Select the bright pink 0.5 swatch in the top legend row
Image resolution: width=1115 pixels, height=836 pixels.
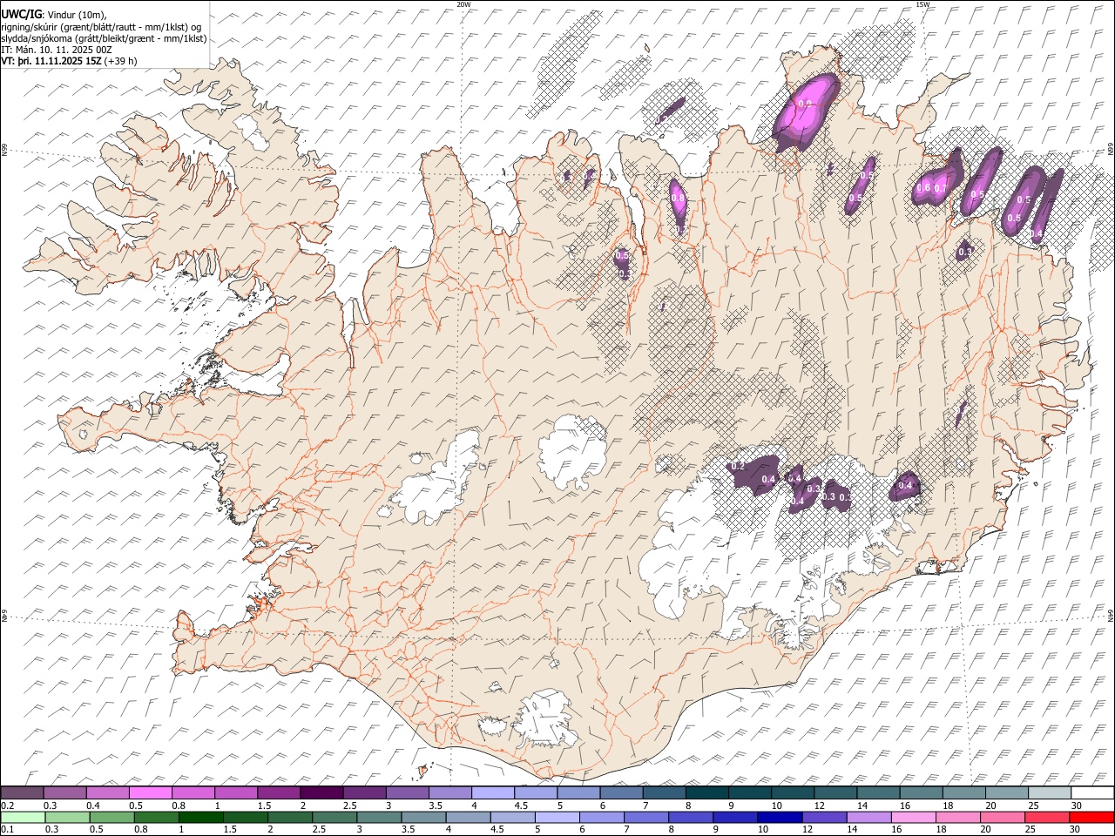150,793
